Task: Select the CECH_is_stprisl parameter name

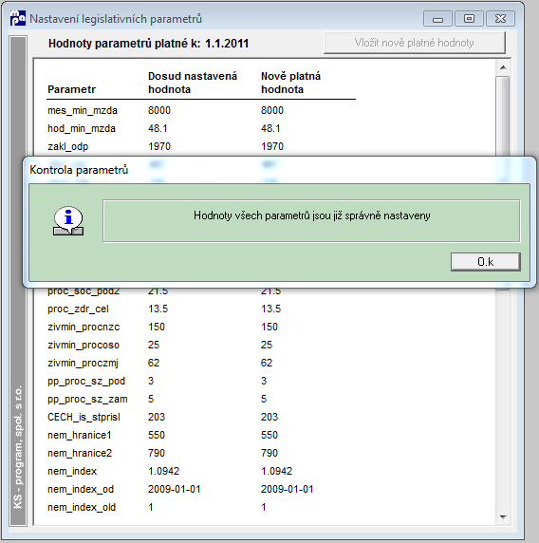Action: pyautogui.click(x=84, y=417)
